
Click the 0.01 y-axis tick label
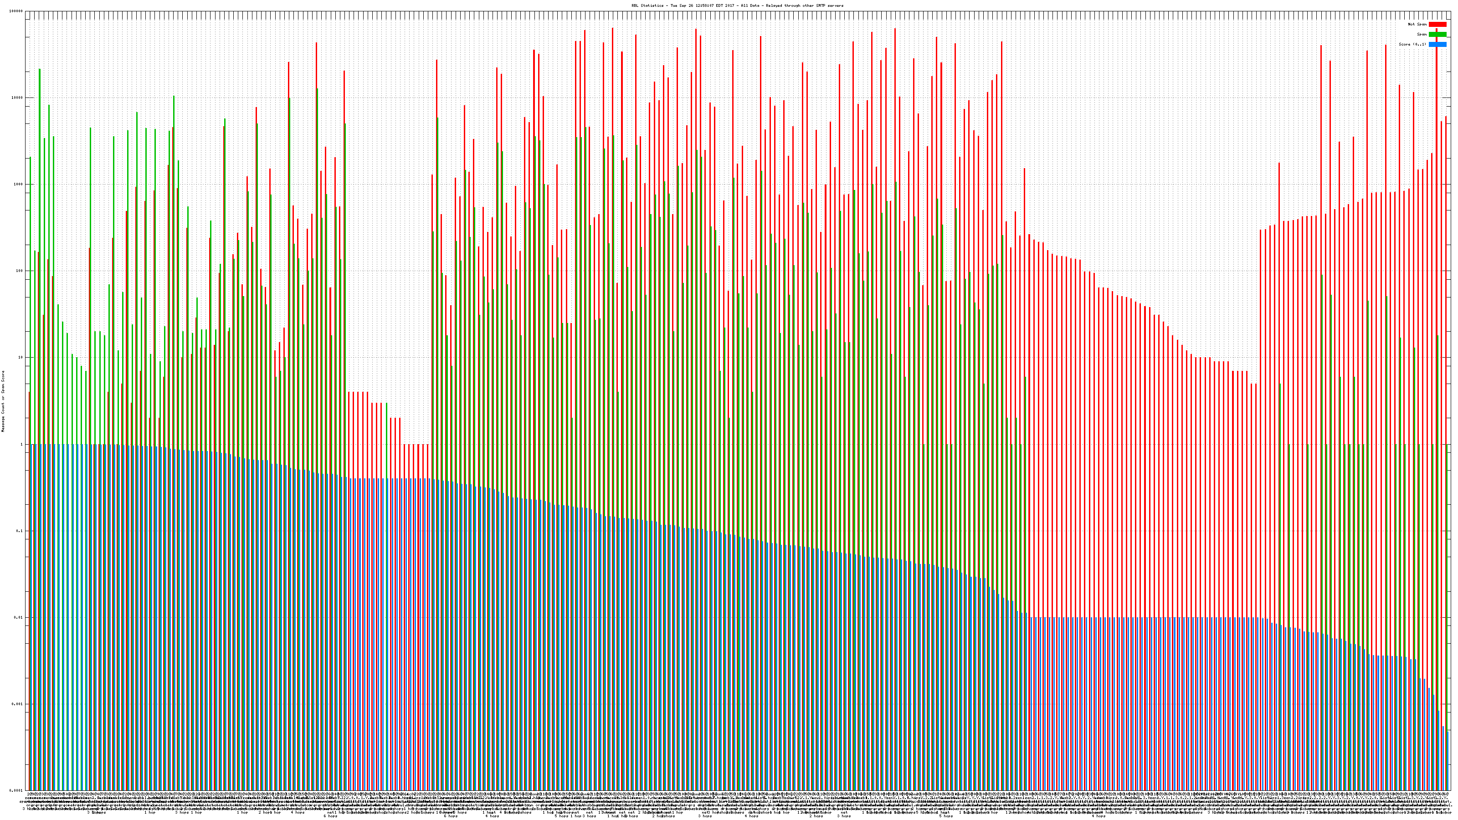[x=19, y=617]
